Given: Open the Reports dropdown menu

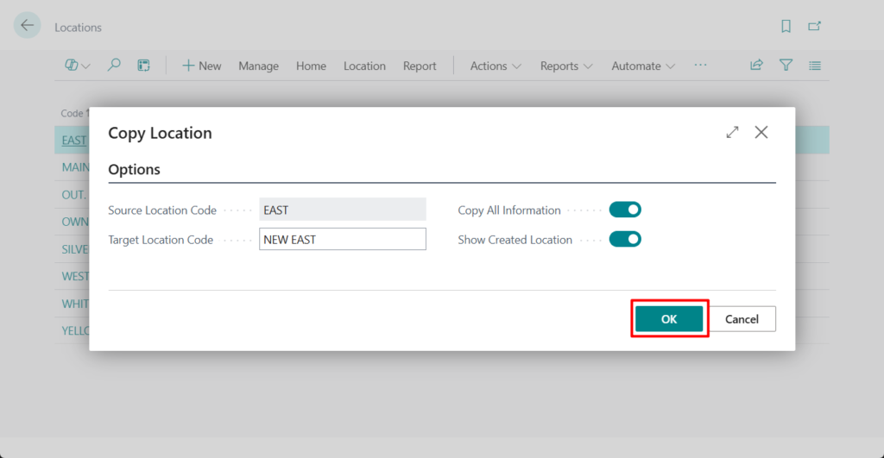Looking at the screenshot, I should [x=566, y=66].
